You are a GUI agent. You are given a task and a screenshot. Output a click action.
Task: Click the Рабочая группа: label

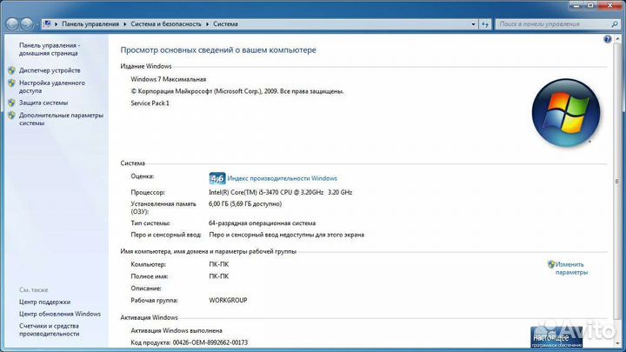(154, 300)
